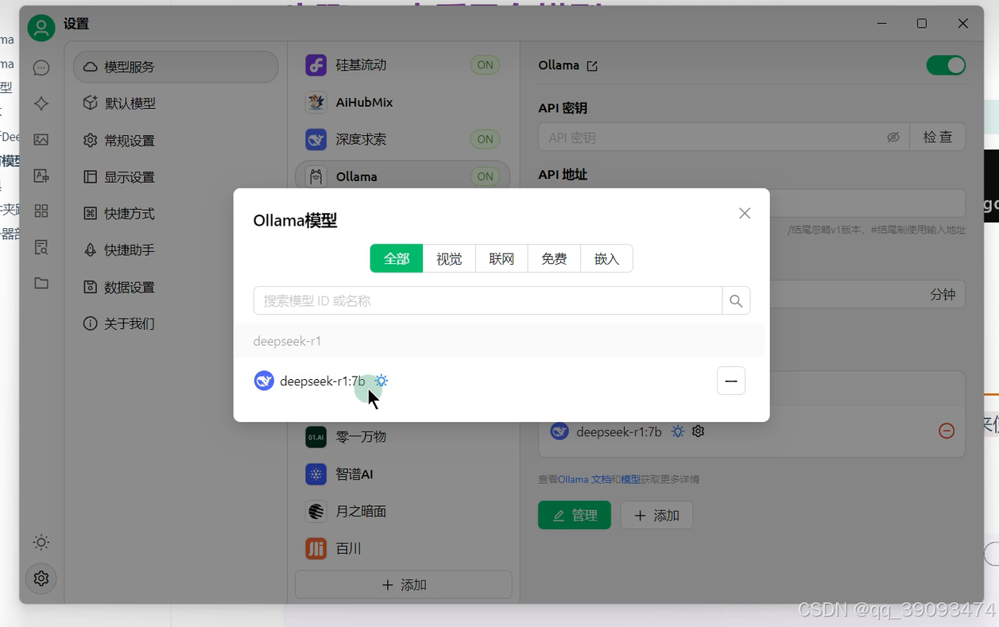Open settings gear in the sidebar
The image size is (999, 627).
tap(41, 579)
